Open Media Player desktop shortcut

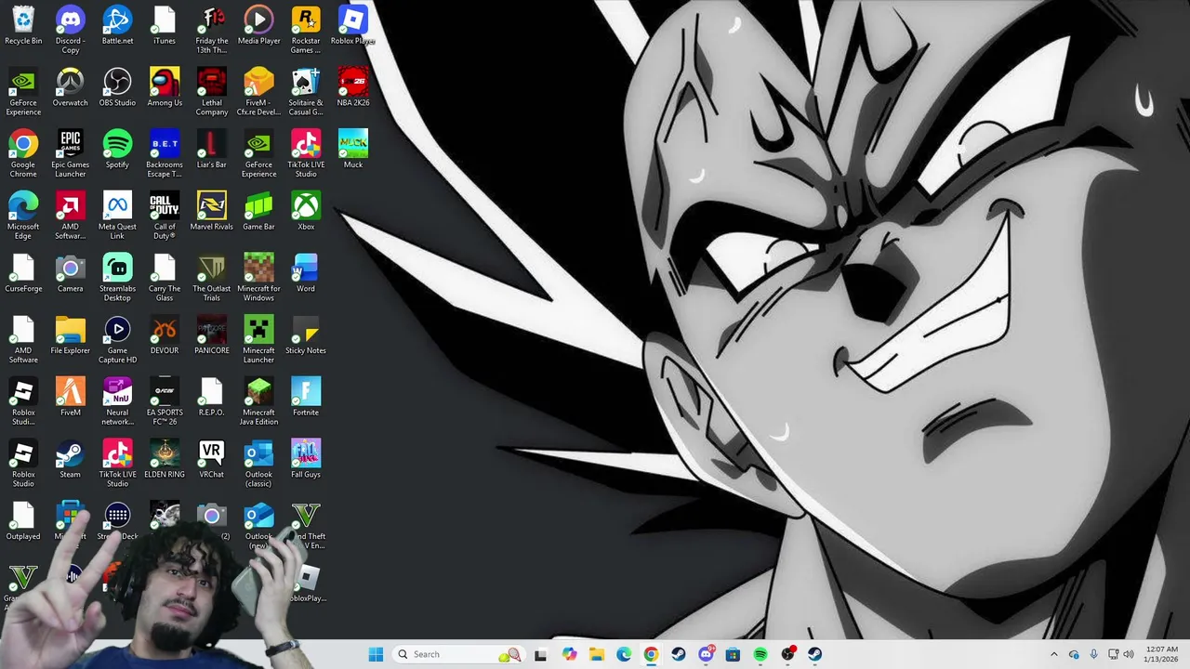pos(258,25)
